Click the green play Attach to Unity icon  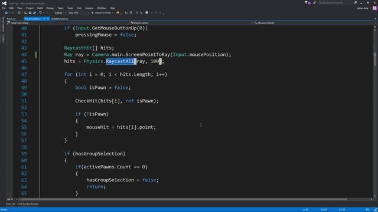[93, 13]
